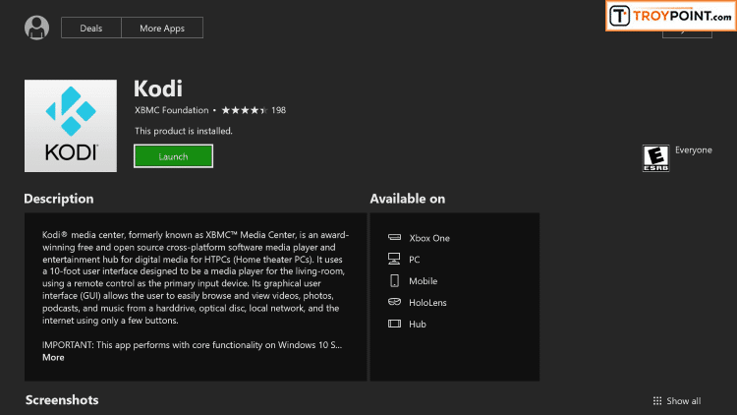Click the Mobile phone icon
The width and height of the screenshot is (737, 415).
click(x=394, y=280)
